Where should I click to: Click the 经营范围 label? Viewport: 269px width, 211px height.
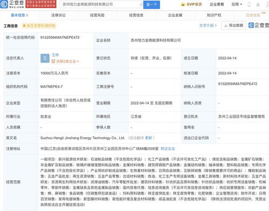(x=13, y=182)
